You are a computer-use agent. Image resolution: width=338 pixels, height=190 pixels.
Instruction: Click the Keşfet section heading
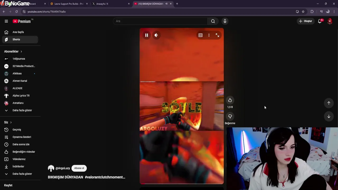tap(8, 186)
